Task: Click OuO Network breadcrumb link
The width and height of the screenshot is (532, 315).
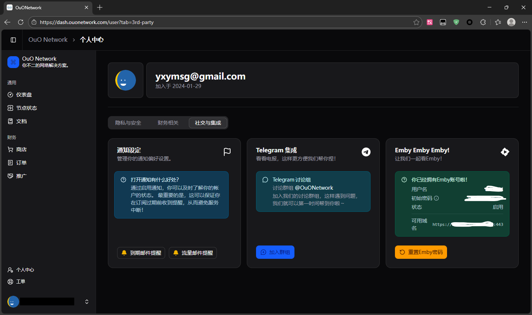Action: [48, 40]
